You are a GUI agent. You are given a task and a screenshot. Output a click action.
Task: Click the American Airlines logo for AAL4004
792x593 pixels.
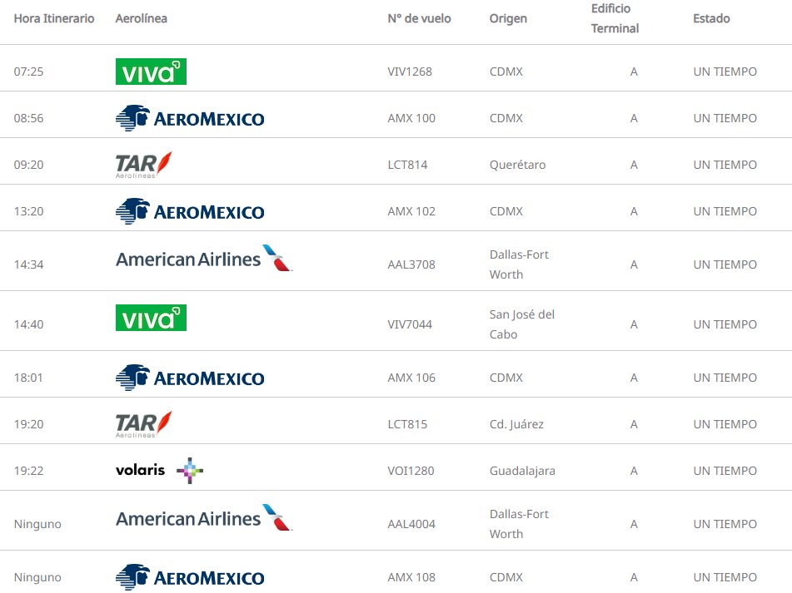click(x=204, y=519)
